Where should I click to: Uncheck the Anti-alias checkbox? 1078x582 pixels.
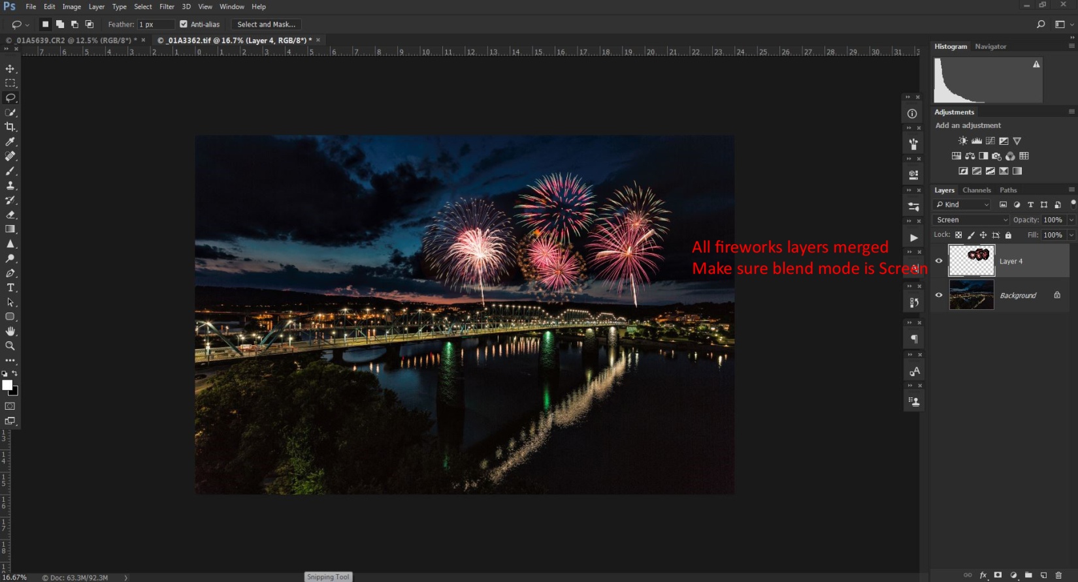184,24
